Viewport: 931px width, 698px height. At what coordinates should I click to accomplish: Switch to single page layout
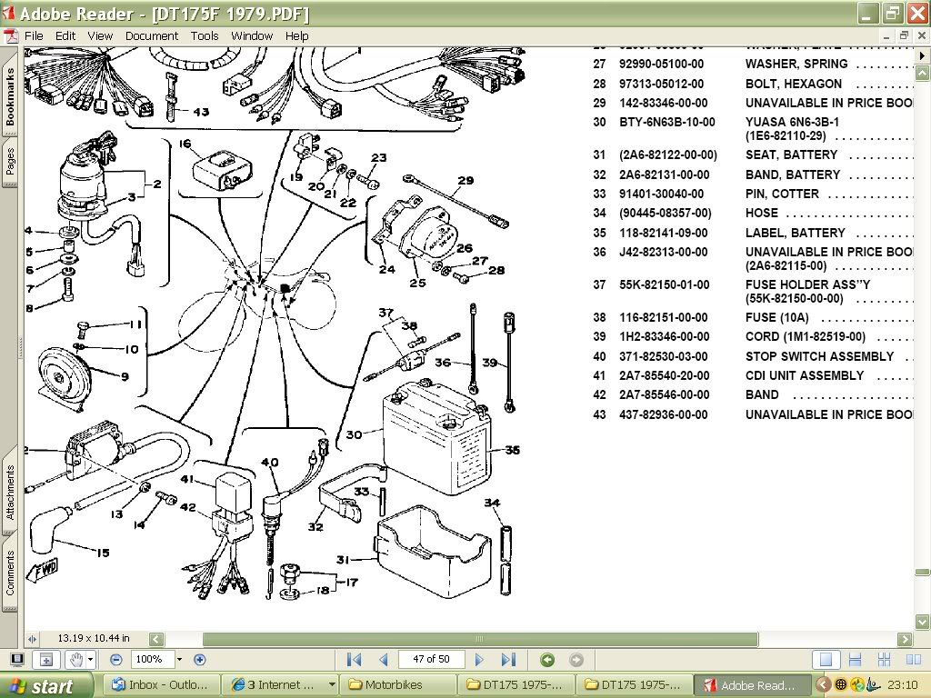(826, 660)
